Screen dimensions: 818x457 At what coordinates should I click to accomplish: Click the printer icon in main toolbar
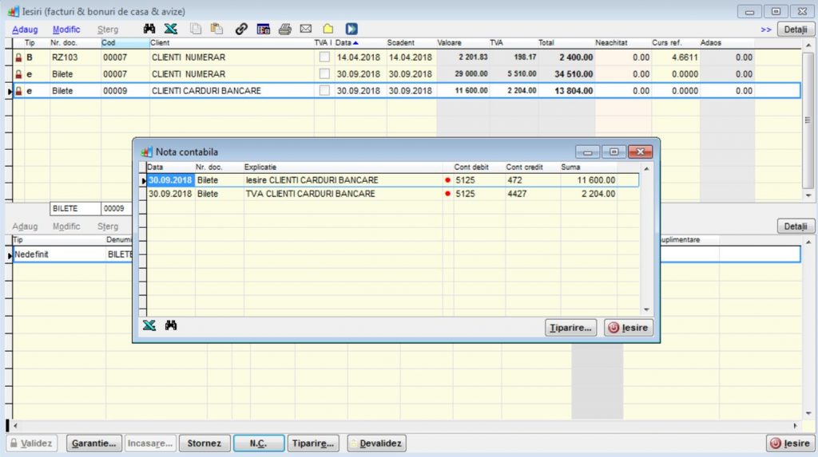point(284,29)
